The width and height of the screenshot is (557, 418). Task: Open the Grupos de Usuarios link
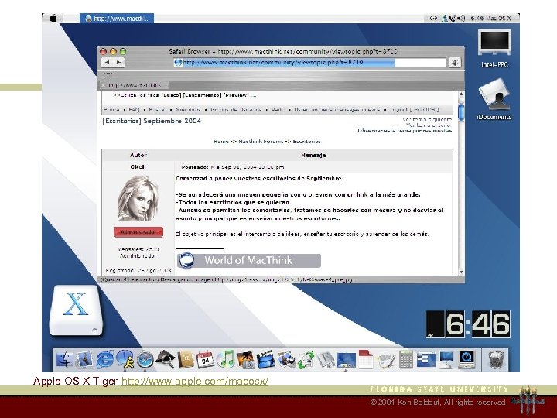[x=236, y=110]
